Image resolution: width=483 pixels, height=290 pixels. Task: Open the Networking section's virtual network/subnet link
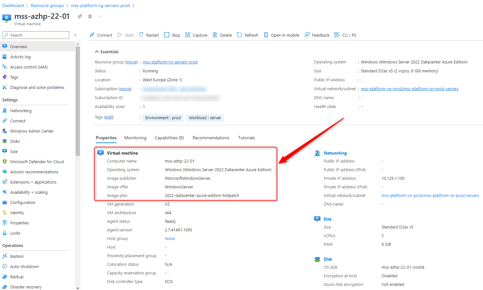coord(430,196)
